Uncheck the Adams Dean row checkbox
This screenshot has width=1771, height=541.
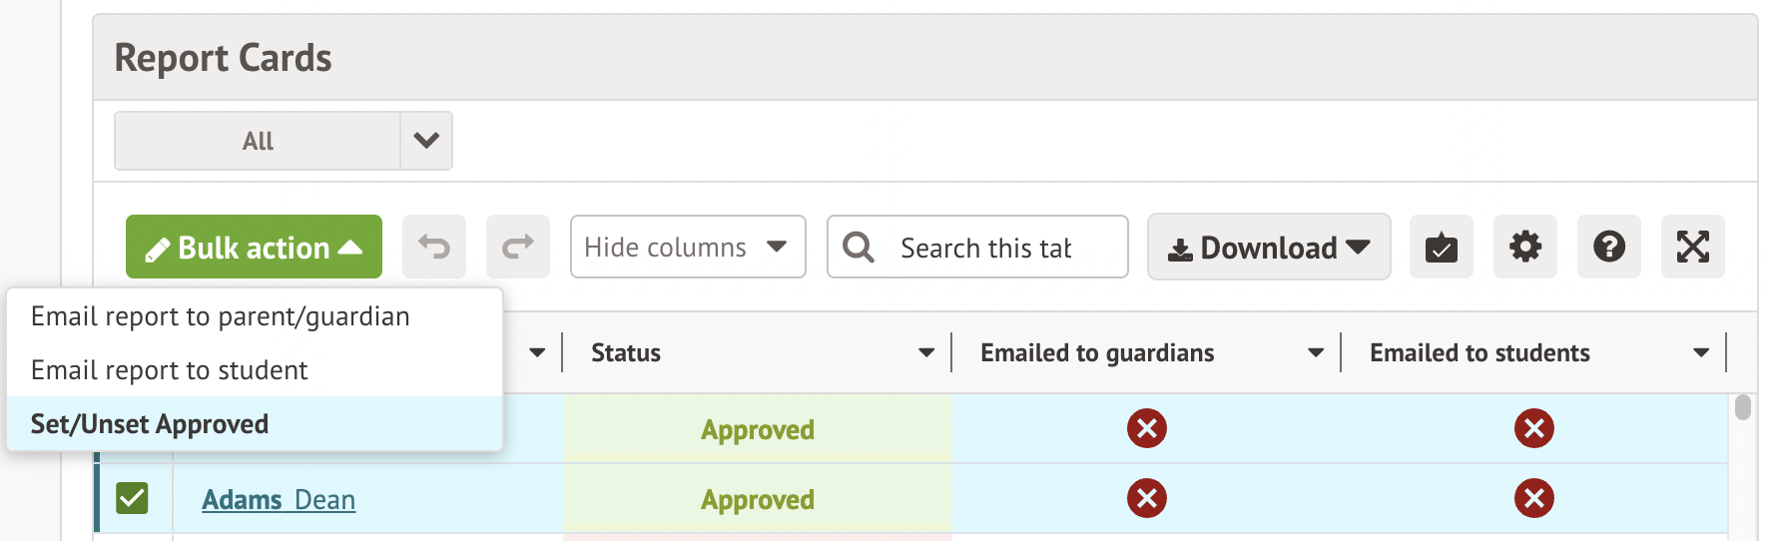click(132, 498)
